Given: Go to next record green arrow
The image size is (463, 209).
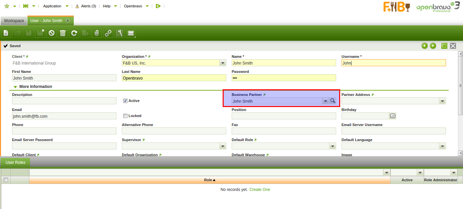Looking at the screenshot, I should (433, 46).
